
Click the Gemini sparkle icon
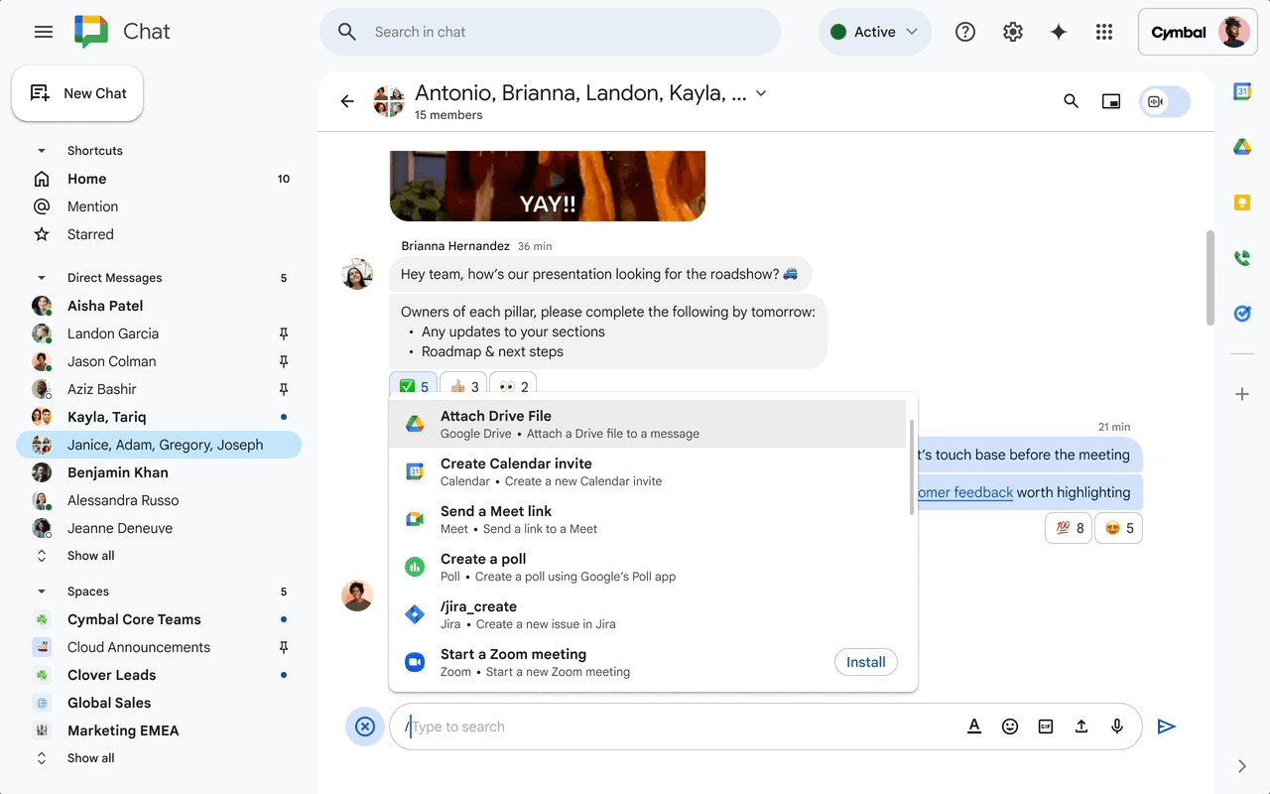point(1059,32)
